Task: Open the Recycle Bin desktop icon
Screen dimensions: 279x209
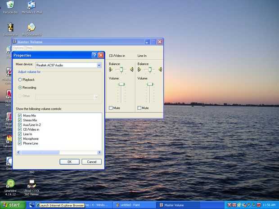Action: 10,7
